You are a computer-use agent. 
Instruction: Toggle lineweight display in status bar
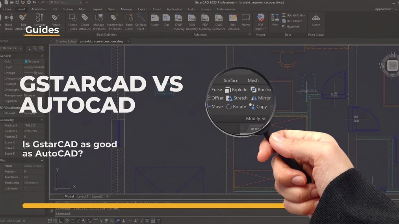click(x=95, y=221)
